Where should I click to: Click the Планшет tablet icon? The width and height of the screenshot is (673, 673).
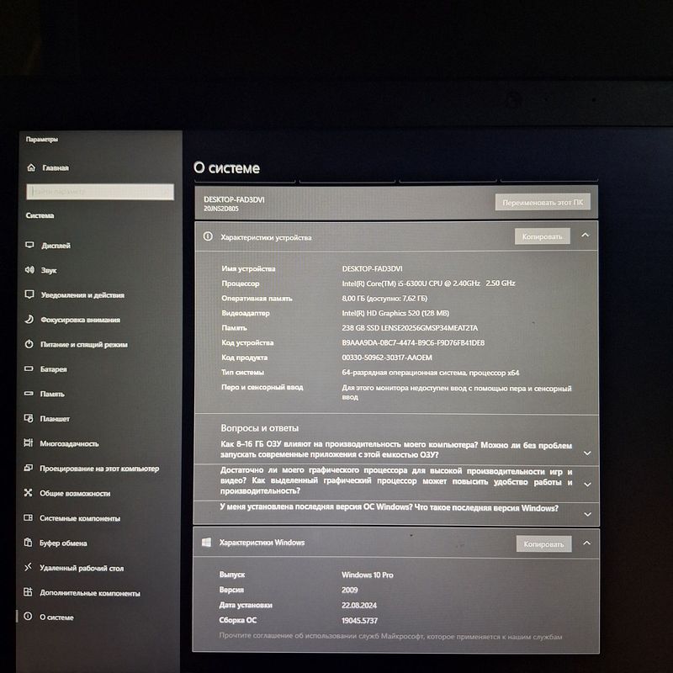click(x=29, y=418)
